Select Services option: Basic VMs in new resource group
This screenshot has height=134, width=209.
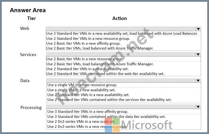click(85, 59)
